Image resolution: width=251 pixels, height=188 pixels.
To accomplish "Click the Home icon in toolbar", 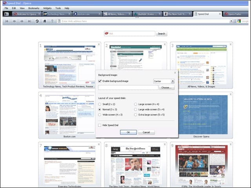I will pos(45,21).
